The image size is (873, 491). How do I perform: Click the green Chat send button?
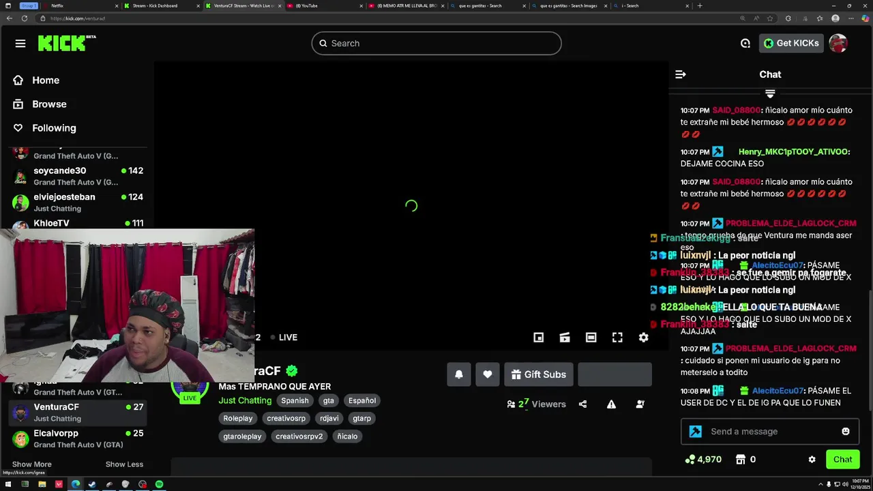842,459
